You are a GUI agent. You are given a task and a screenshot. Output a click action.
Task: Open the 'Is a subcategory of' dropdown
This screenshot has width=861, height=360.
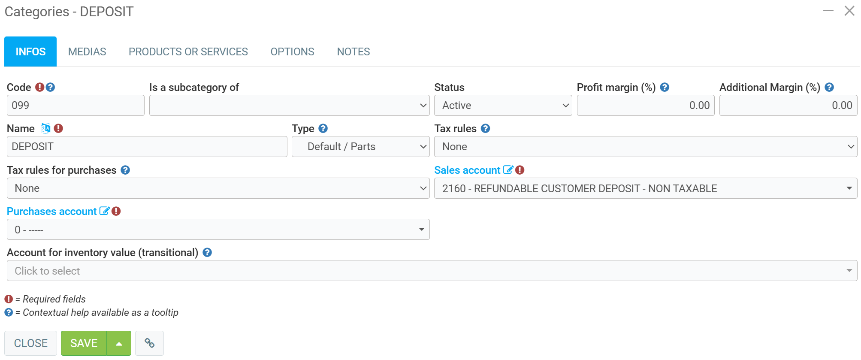pos(289,106)
